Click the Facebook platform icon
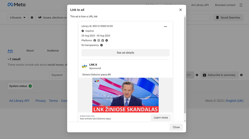249x139 pixels. (x=95, y=40)
